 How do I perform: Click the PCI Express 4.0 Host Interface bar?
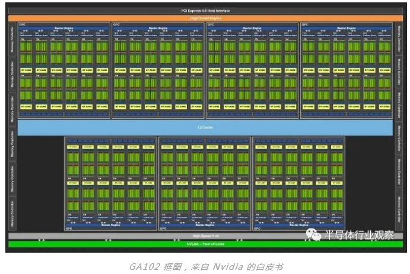click(x=205, y=11)
